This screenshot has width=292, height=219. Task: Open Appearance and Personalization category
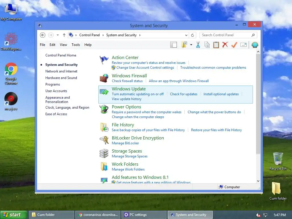pos(58,100)
